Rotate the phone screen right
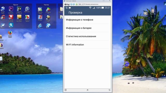 74,4
